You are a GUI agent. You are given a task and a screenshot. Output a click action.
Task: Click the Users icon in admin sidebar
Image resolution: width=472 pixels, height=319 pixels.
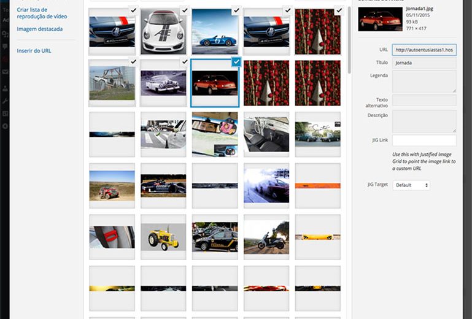pyautogui.click(x=5, y=88)
